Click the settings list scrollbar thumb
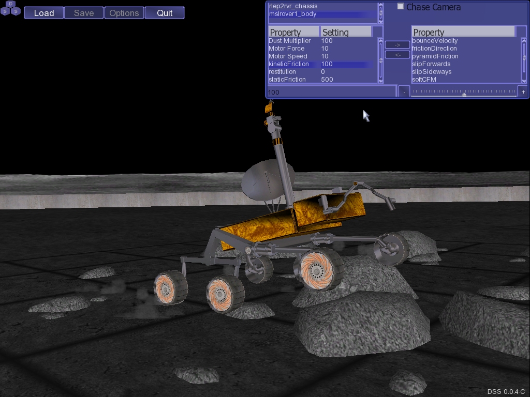530x397 pixels. click(380, 60)
